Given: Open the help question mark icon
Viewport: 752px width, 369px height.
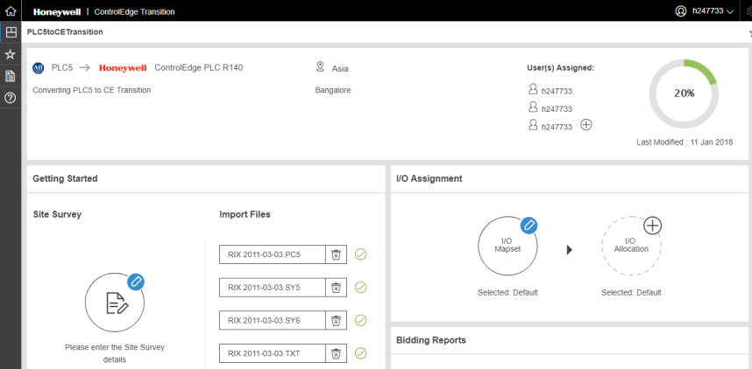Looking at the screenshot, I should coord(10,98).
